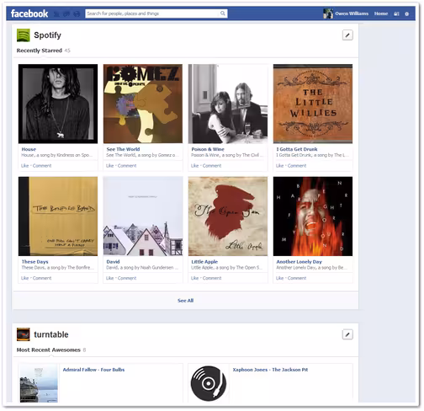Edit the Spotify section with pencil icon
This screenshot has width=424, height=411.
pos(347,35)
